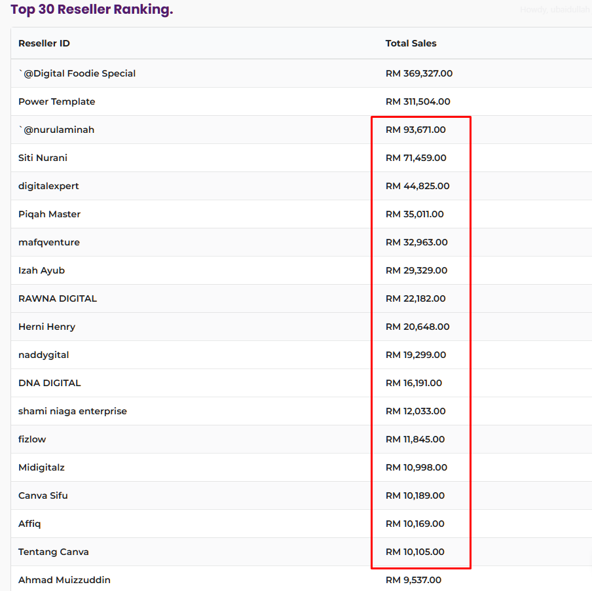Screen dimensions: 592x591
Task: Click the RAWNA DIGITAL reseller entry
Action: coord(58,298)
